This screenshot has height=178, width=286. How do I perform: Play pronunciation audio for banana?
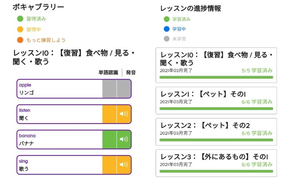[x=124, y=139]
